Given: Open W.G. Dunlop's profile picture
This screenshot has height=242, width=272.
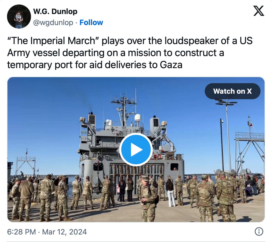Looking at the screenshot, I should click(19, 17).
